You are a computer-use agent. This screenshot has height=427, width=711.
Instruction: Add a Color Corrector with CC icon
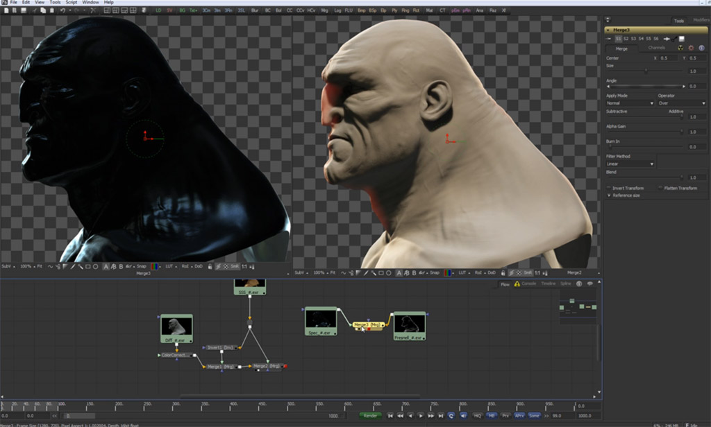(290, 10)
